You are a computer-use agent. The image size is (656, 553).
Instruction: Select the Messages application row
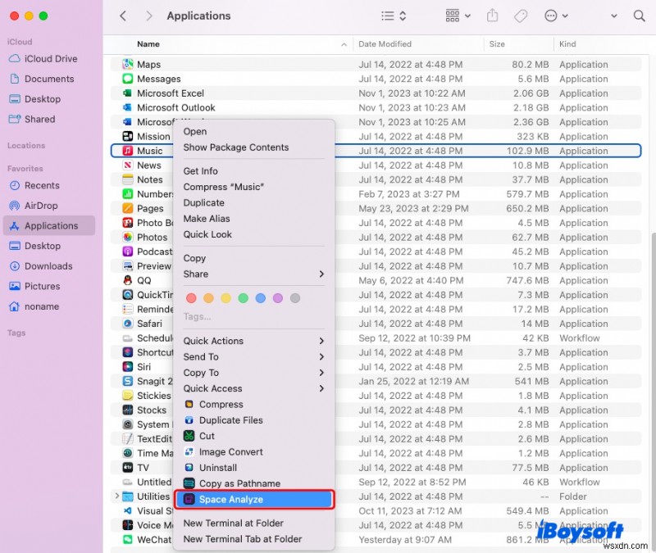tap(376, 79)
